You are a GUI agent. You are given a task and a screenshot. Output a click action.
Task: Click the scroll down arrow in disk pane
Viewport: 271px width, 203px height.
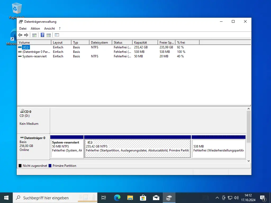click(x=248, y=160)
